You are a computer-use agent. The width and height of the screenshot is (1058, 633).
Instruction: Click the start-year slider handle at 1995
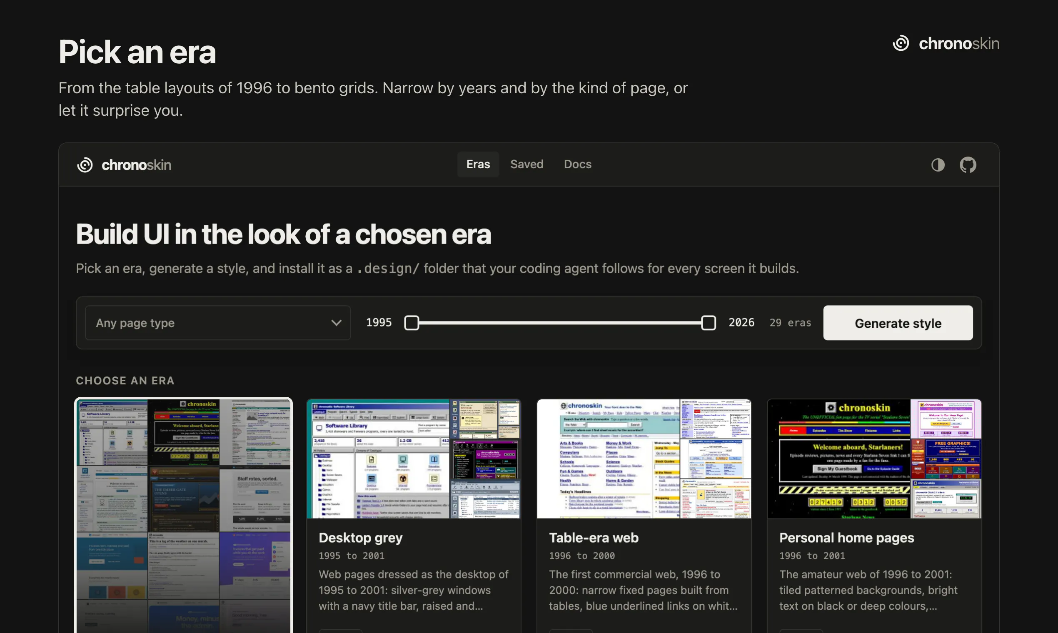click(412, 323)
